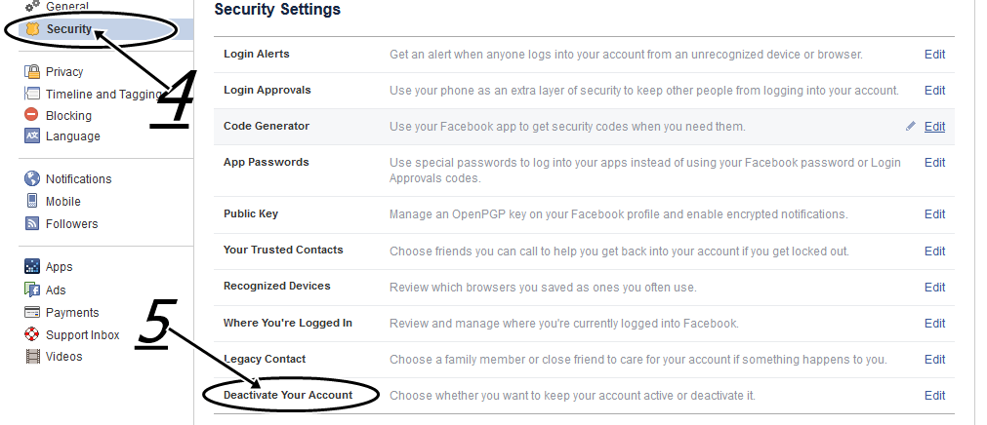Open Notifications settings

pos(79,179)
